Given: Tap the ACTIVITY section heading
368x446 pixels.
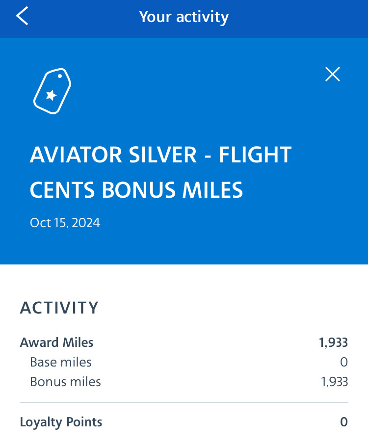Looking at the screenshot, I should [x=59, y=308].
